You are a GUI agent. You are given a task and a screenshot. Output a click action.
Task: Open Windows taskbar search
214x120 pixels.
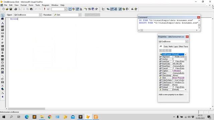coord(11,117)
